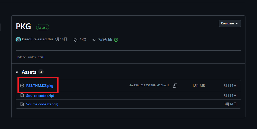Collapse the Assets section triangle
The width and height of the screenshot is (257, 129).
pos(17,72)
